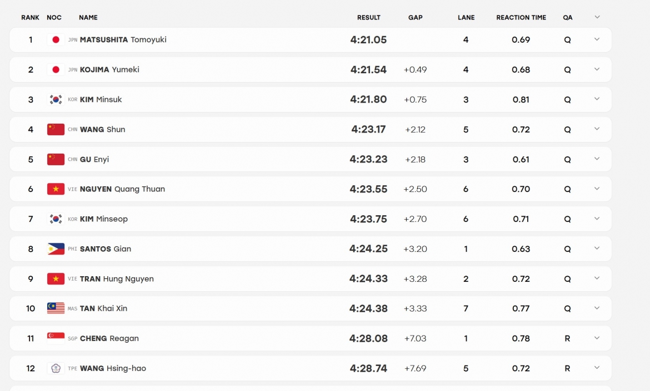Click Philippines flag beside SANTOS Gian
The image size is (650, 391).
56,249
